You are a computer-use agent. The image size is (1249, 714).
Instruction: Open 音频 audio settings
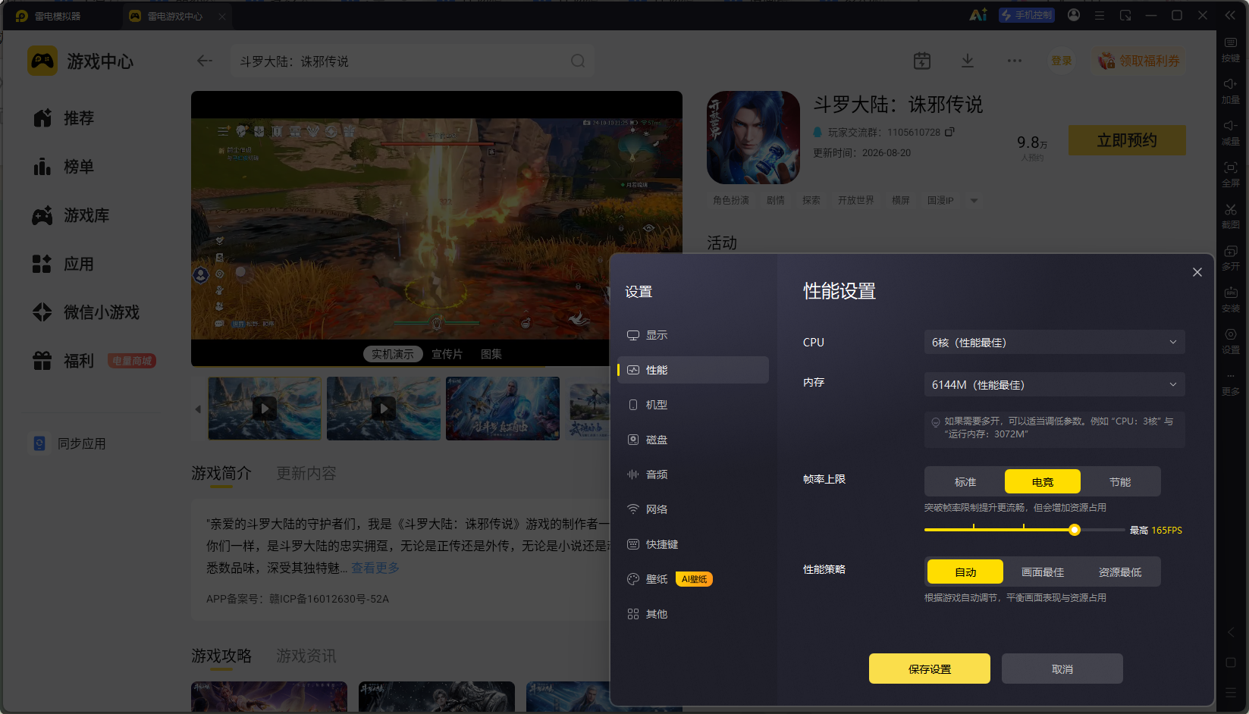(x=693, y=474)
